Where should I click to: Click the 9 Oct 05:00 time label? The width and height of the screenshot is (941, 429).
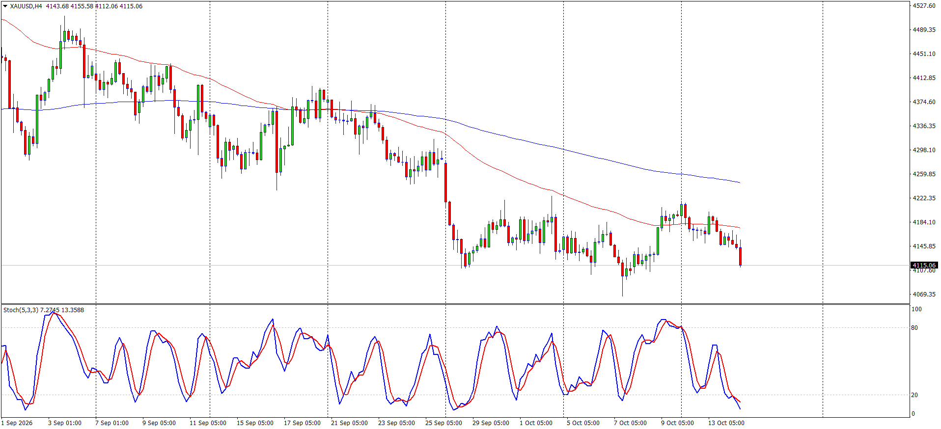point(678,423)
